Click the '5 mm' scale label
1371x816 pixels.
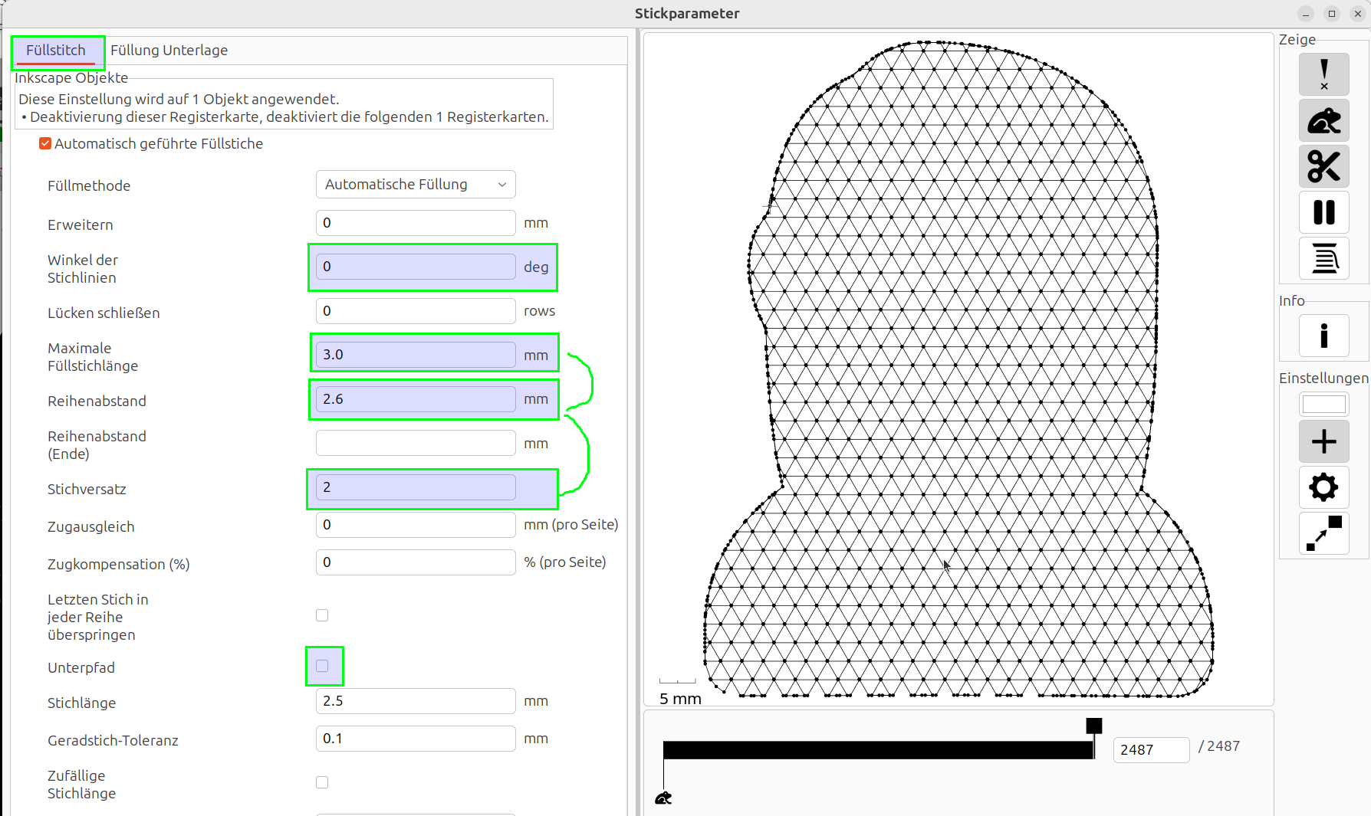point(680,699)
